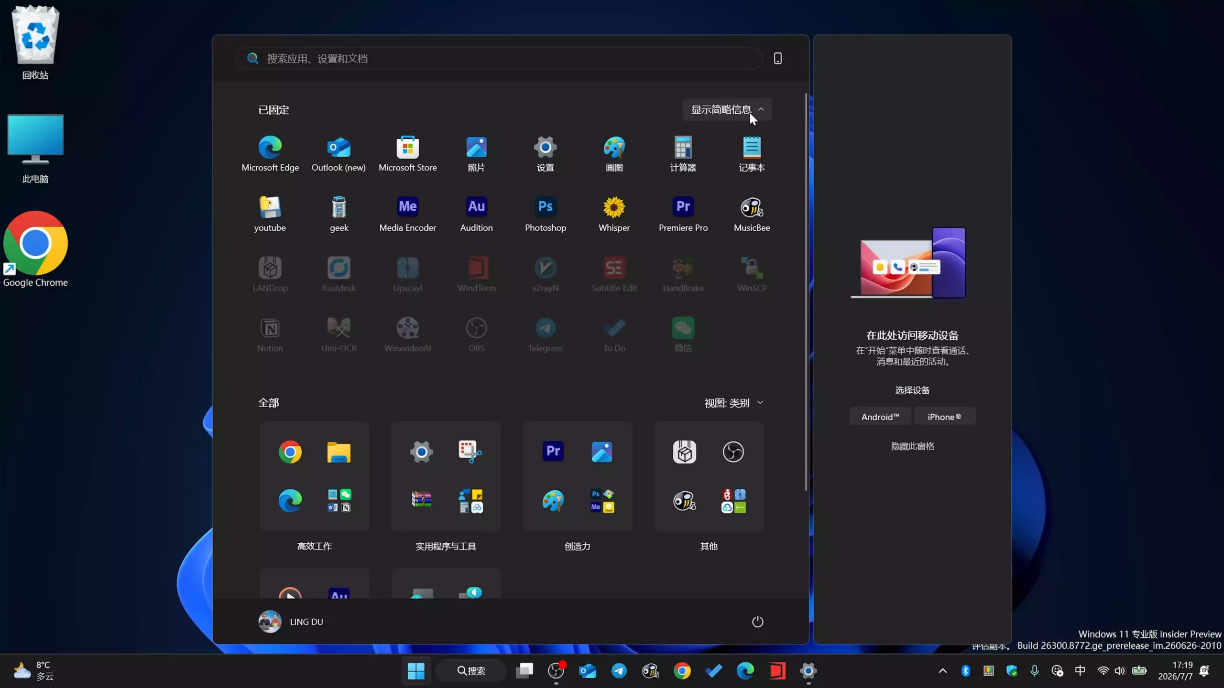Launch the 画图 Paint app

click(x=614, y=154)
